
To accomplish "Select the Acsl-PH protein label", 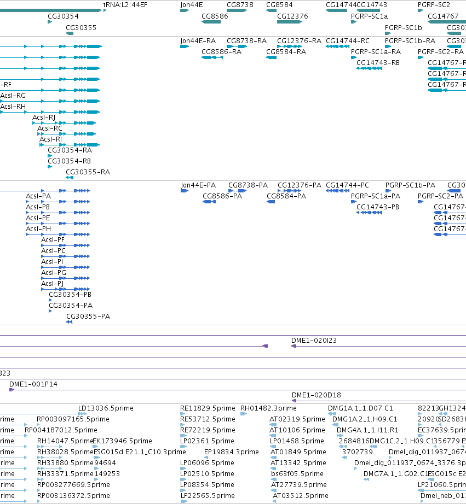I will tap(38, 229).
